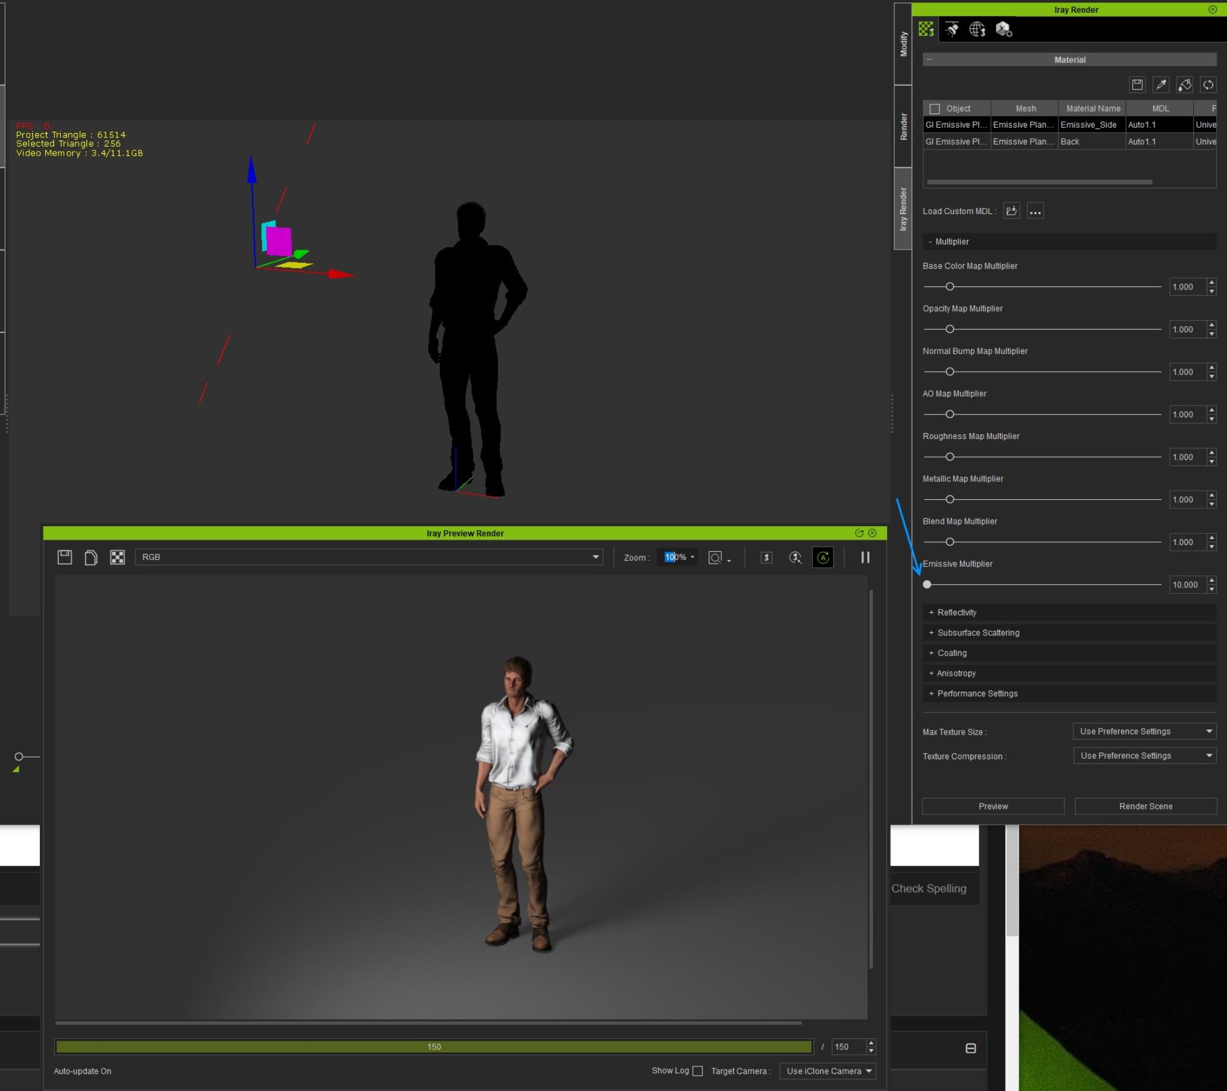Image resolution: width=1227 pixels, height=1091 pixels.
Task: Switch to the Modify side tab
Action: (x=903, y=44)
